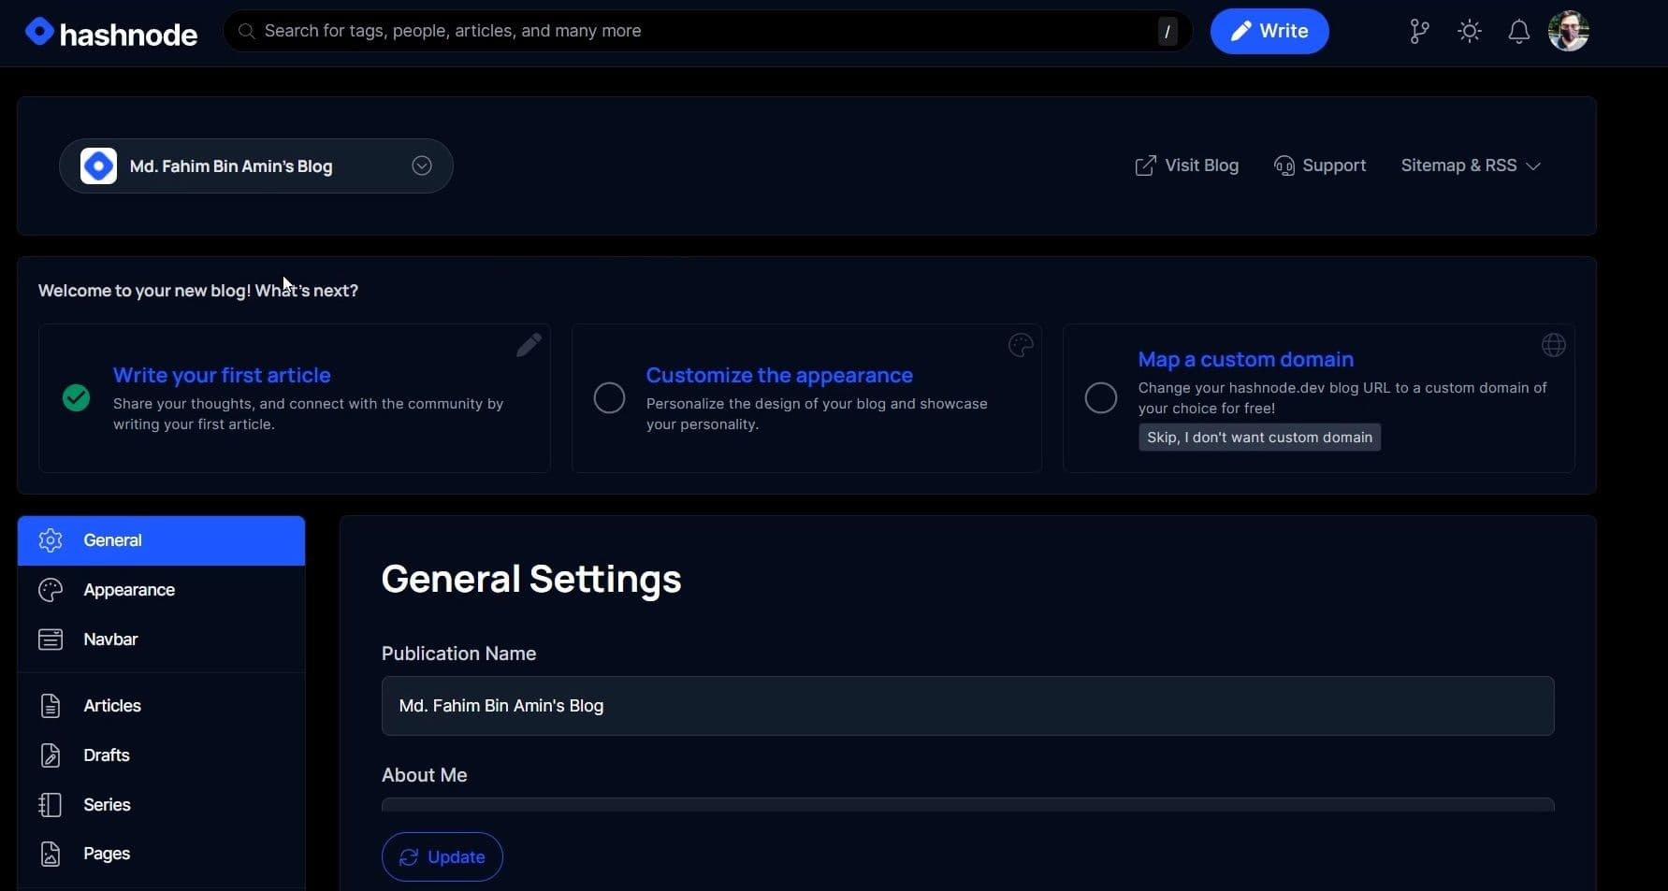Click the completed green check circle
Image resolution: width=1668 pixels, height=891 pixels.
(76, 398)
